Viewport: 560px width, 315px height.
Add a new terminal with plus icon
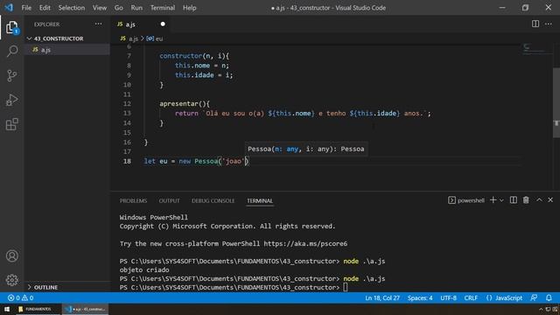(x=493, y=200)
